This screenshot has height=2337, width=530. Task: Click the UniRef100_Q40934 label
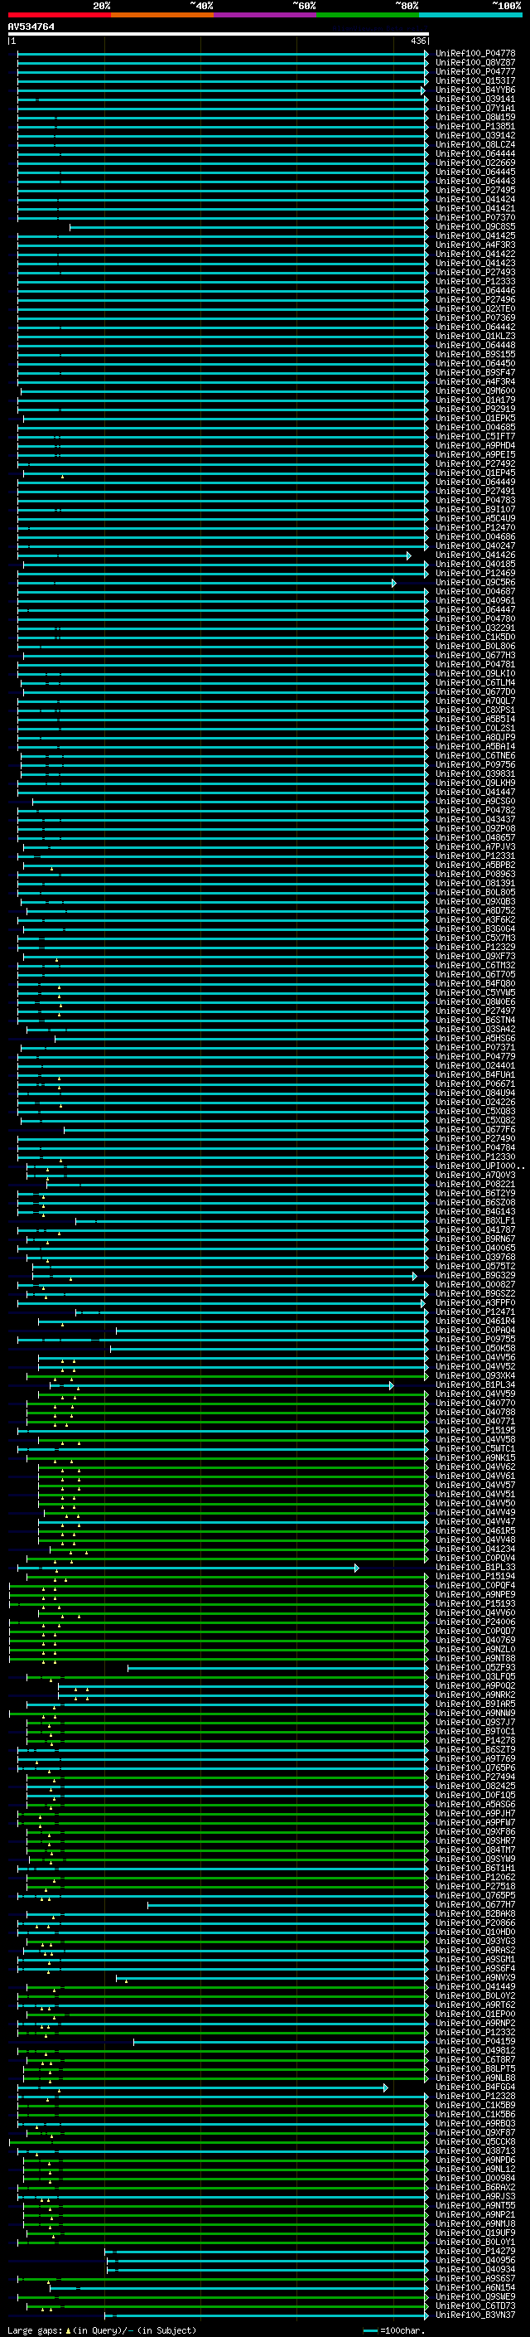pos(475,2269)
